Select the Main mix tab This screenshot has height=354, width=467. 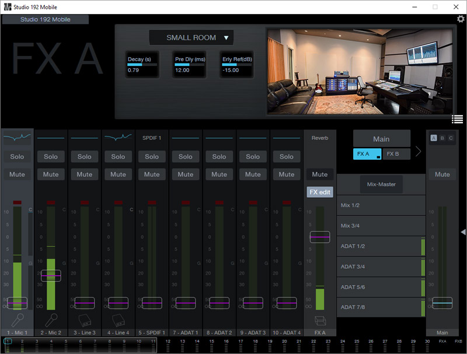tap(381, 139)
